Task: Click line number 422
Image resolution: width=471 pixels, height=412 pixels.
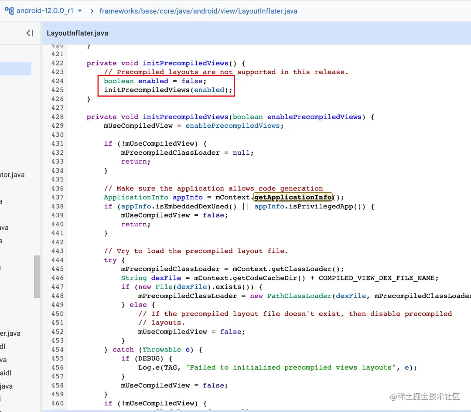Action: tap(58, 63)
